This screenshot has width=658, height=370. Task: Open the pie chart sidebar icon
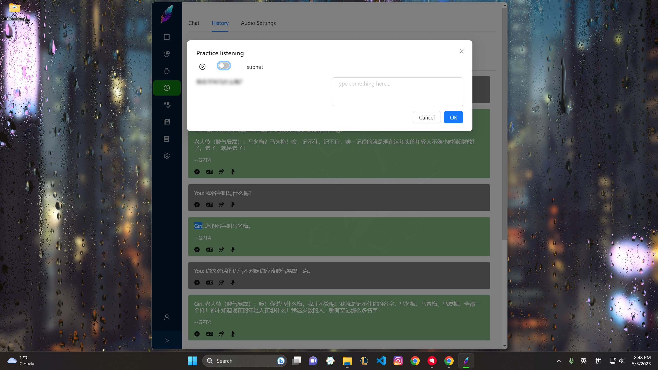pyautogui.click(x=167, y=54)
